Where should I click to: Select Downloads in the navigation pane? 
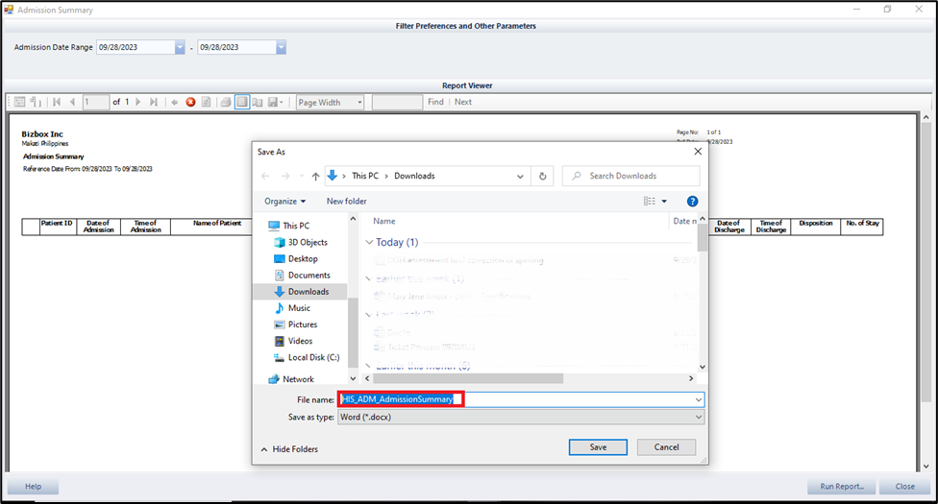click(308, 292)
